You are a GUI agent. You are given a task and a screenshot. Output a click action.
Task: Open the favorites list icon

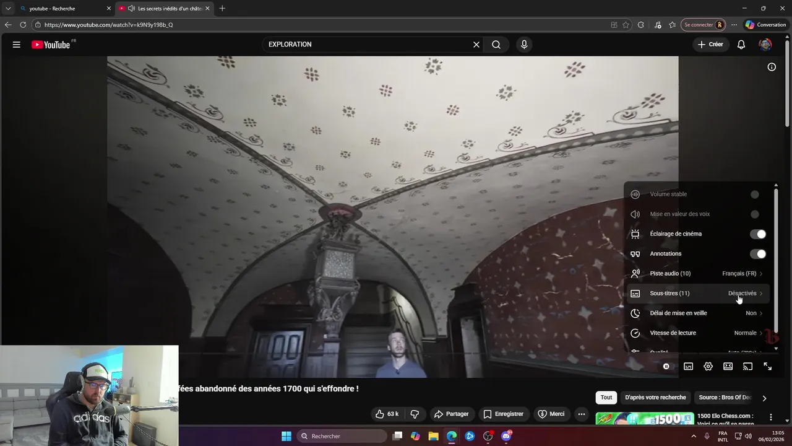[673, 25]
